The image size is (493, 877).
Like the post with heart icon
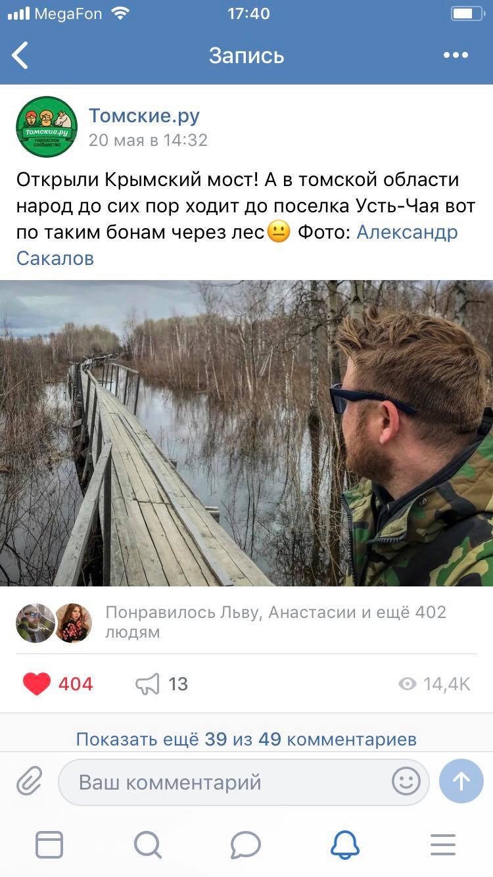click(37, 684)
